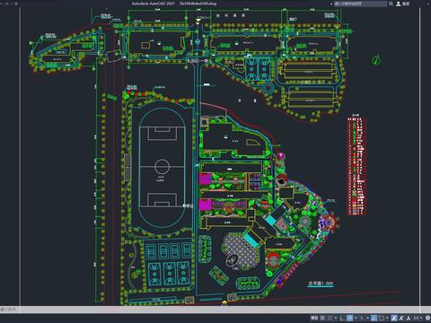Click the red plant legend table
The height and width of the screenshot is (323, 431).
coord(356,166)
